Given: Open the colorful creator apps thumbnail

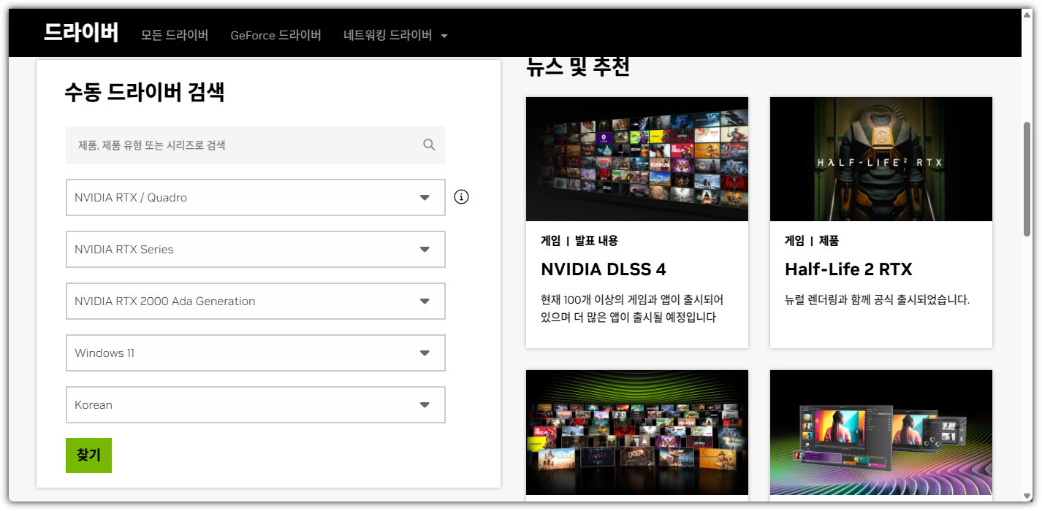Looking at the screenshot, I should click(x=881, y=432).
